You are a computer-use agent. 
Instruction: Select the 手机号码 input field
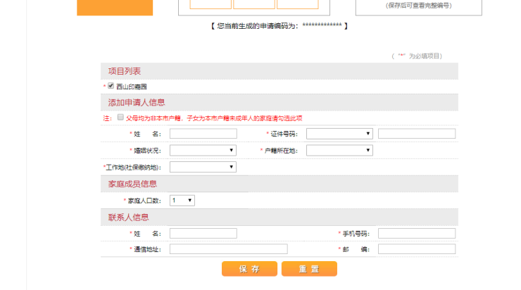point(416,234)
